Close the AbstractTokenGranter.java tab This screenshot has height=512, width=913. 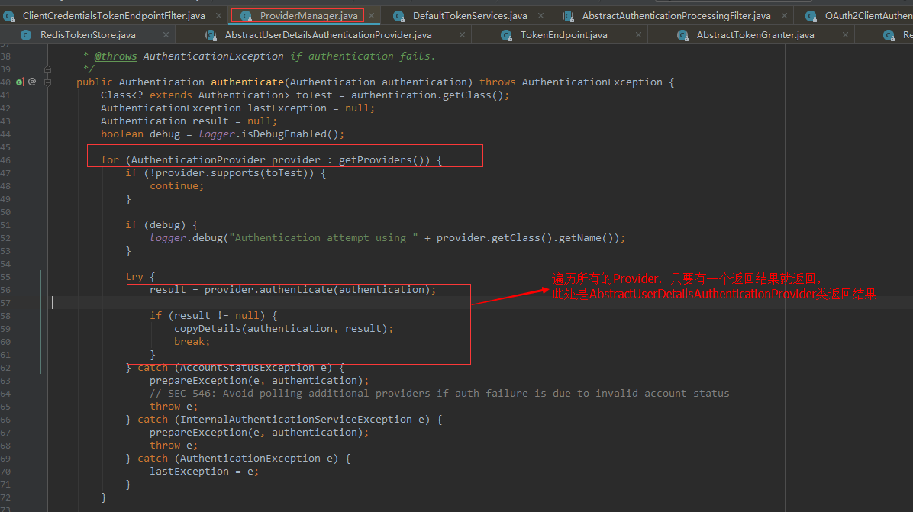(x=845, y=35)
